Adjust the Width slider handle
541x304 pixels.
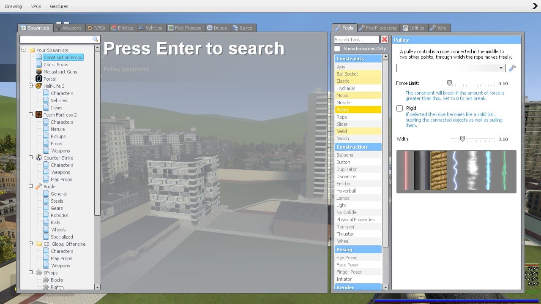(x=462, y=139)
